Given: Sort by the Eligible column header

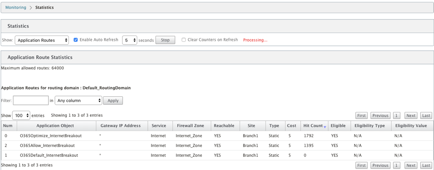Looking at the screenshot, I should (340, 126).
